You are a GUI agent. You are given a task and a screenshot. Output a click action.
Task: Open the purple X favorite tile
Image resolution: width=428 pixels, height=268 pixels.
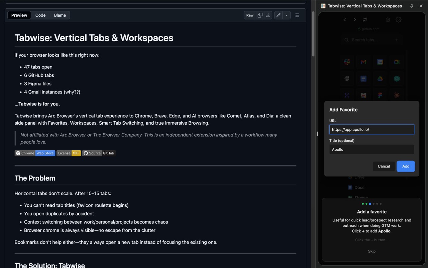pos(347,95)
